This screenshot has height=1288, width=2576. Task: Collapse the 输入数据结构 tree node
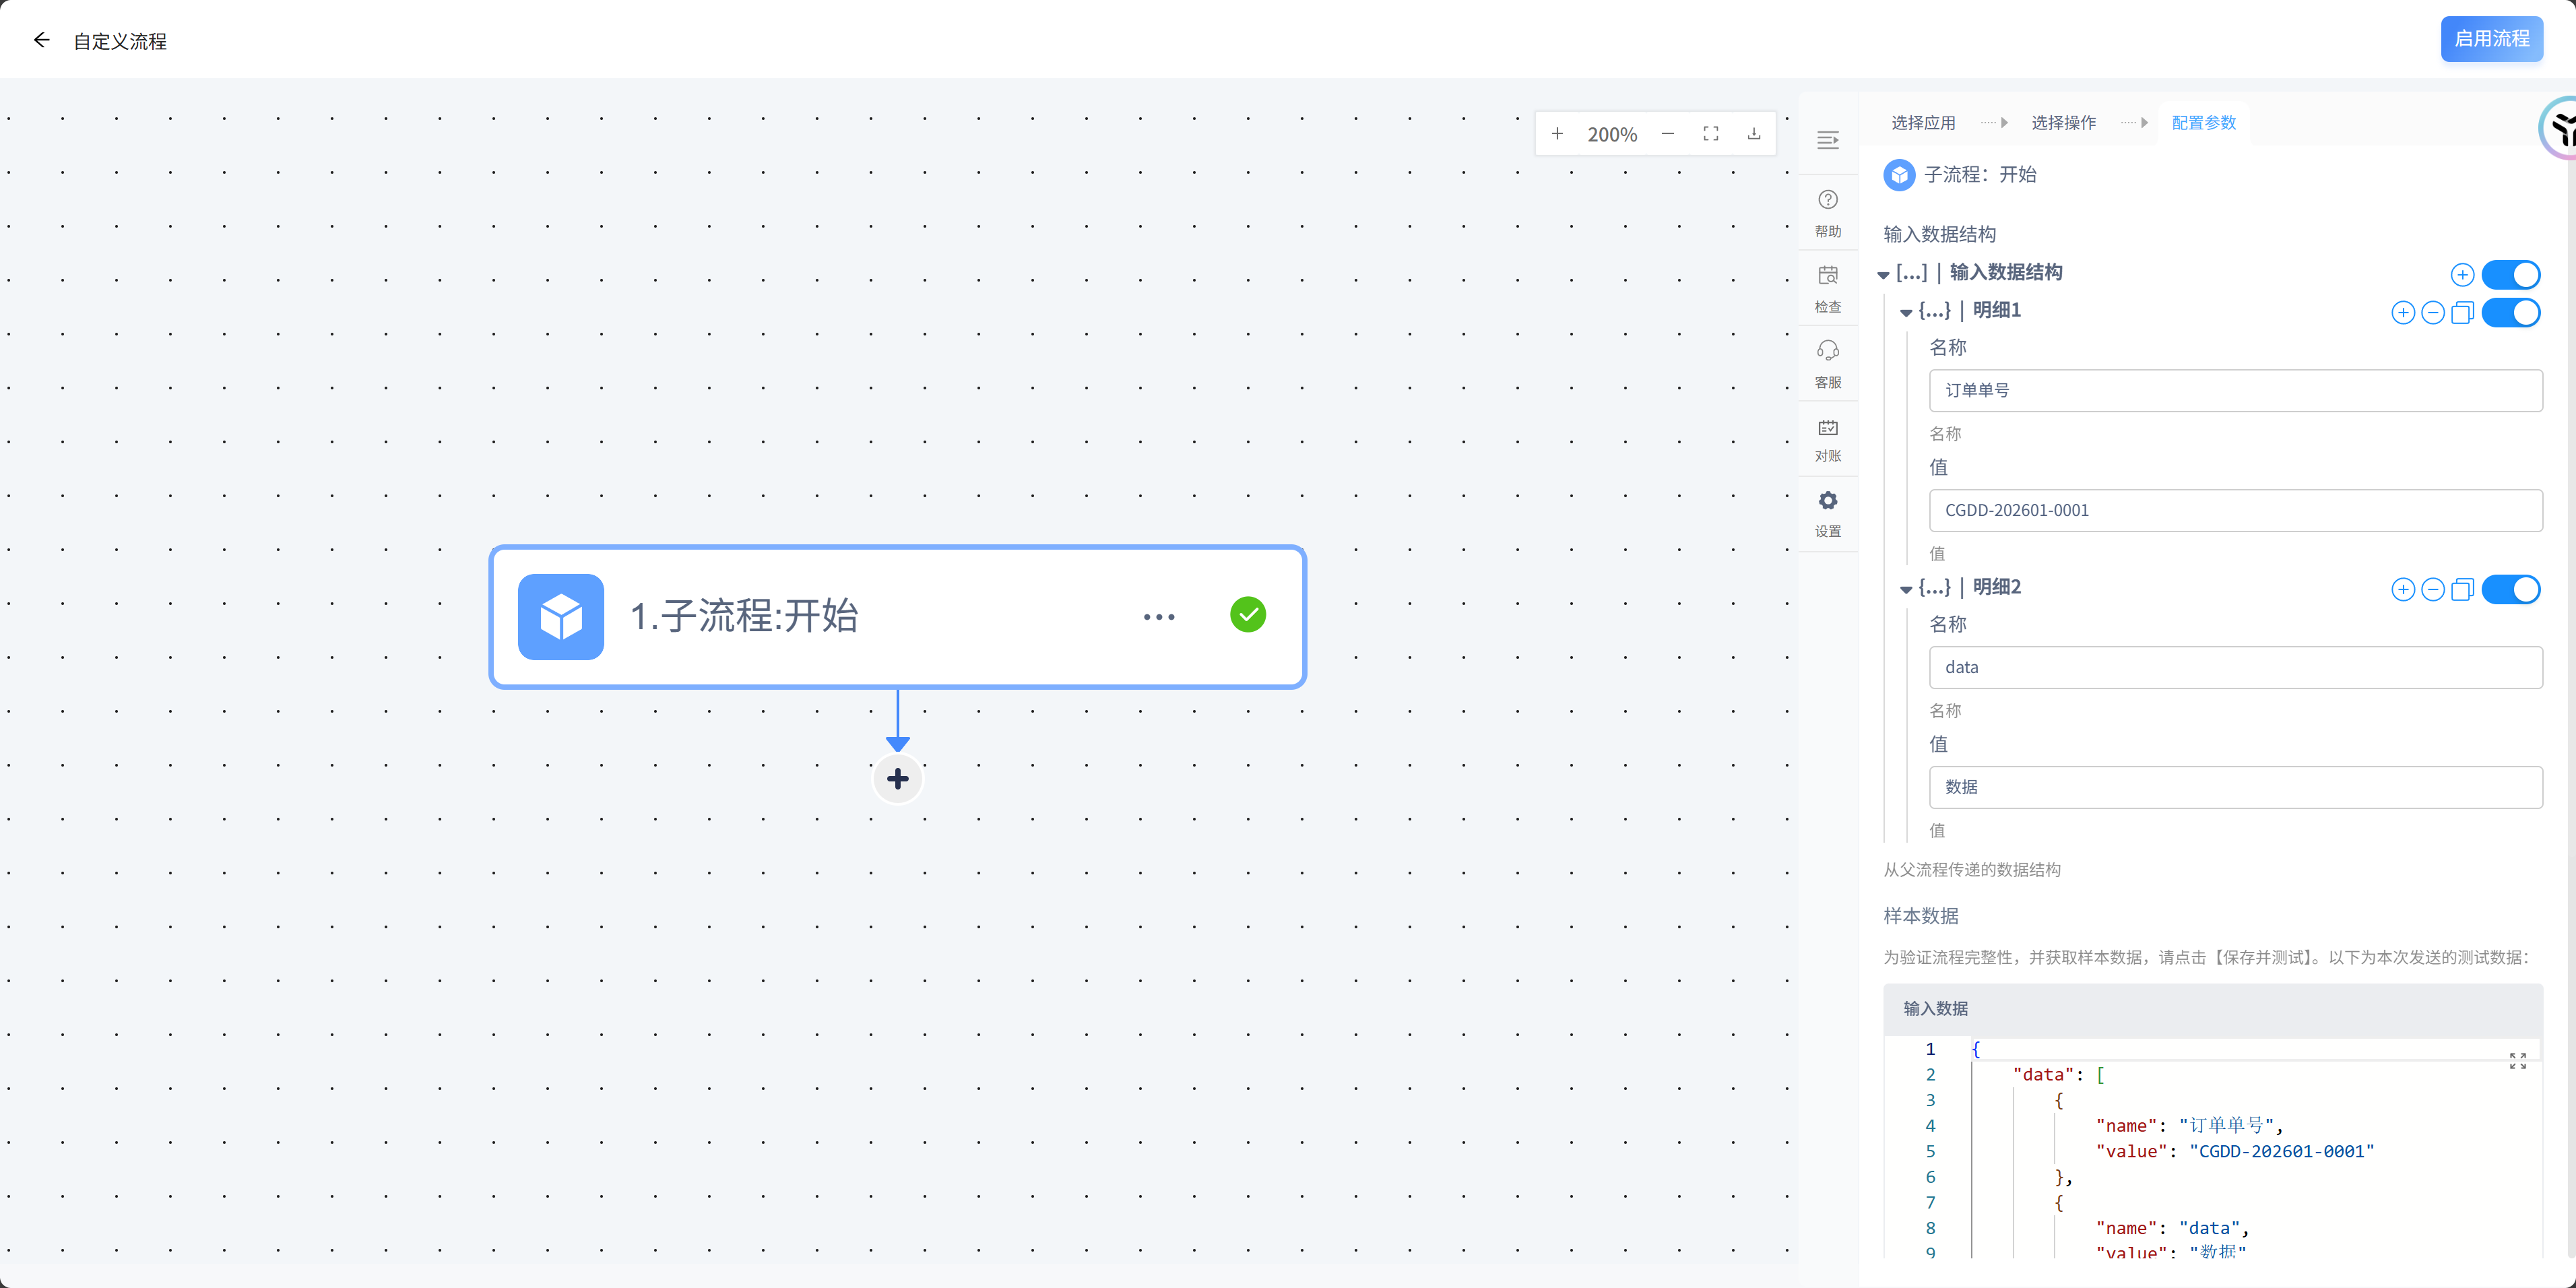pos(1883,274)
